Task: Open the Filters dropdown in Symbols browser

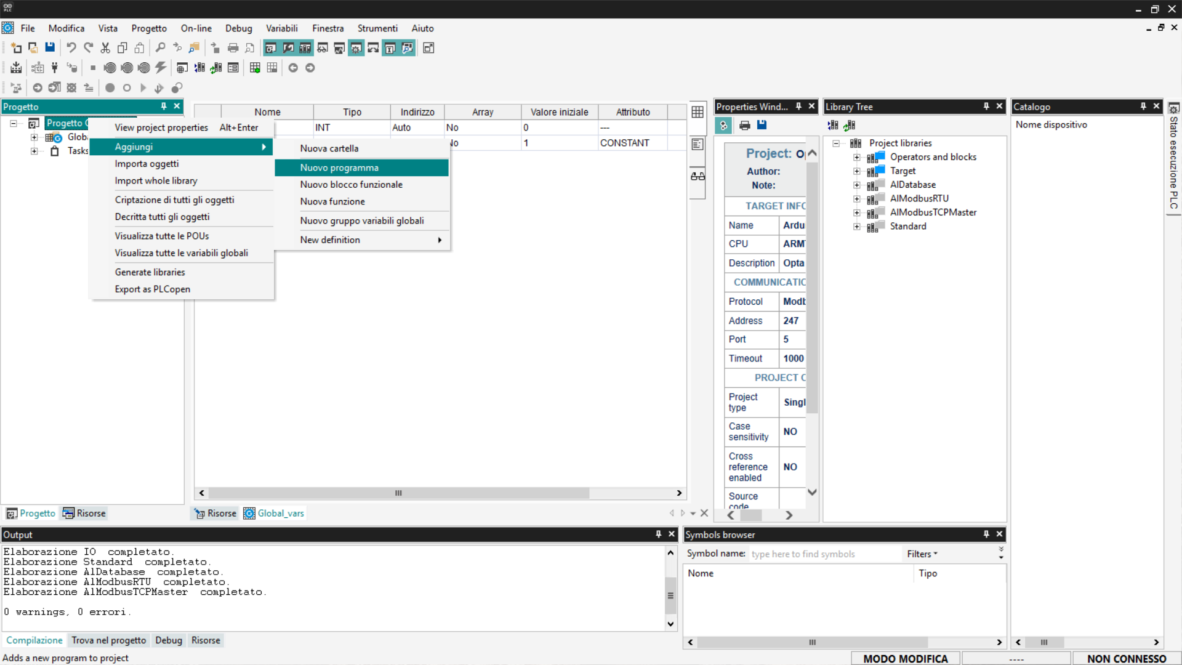Action: (922, 554)
